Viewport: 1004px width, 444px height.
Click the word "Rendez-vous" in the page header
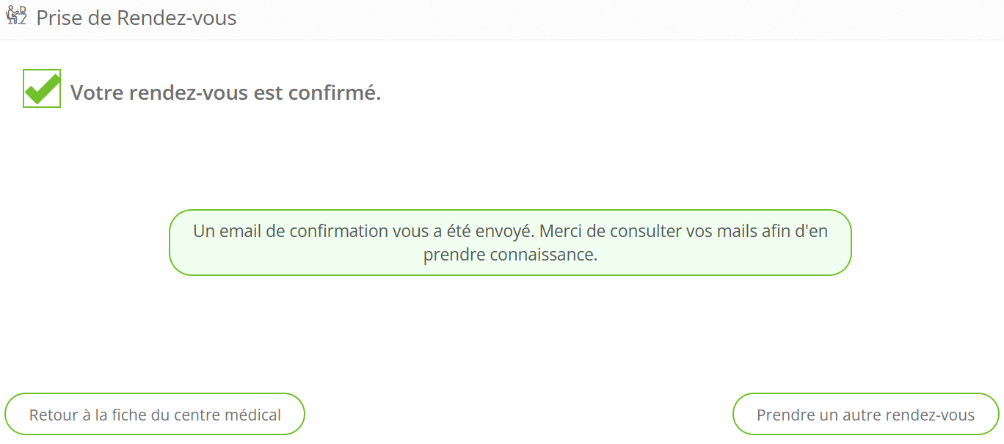(176, 18)
